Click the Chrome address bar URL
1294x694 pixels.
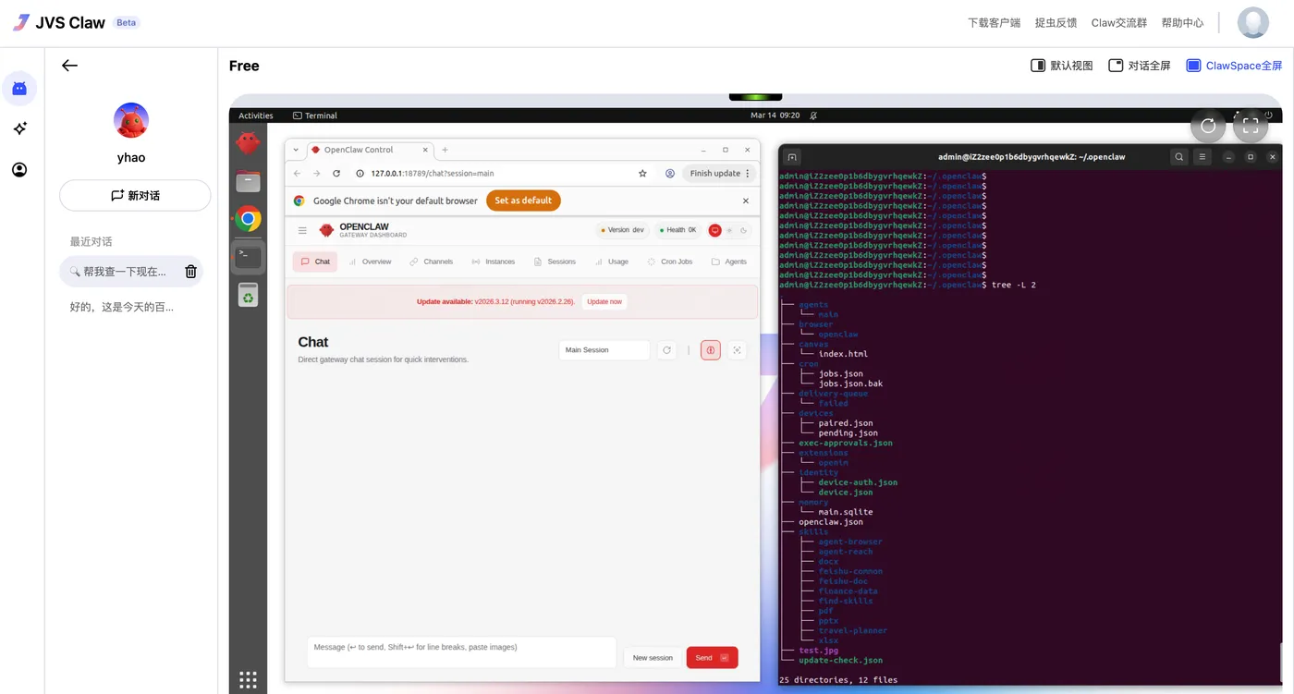(x=433, y=173)
